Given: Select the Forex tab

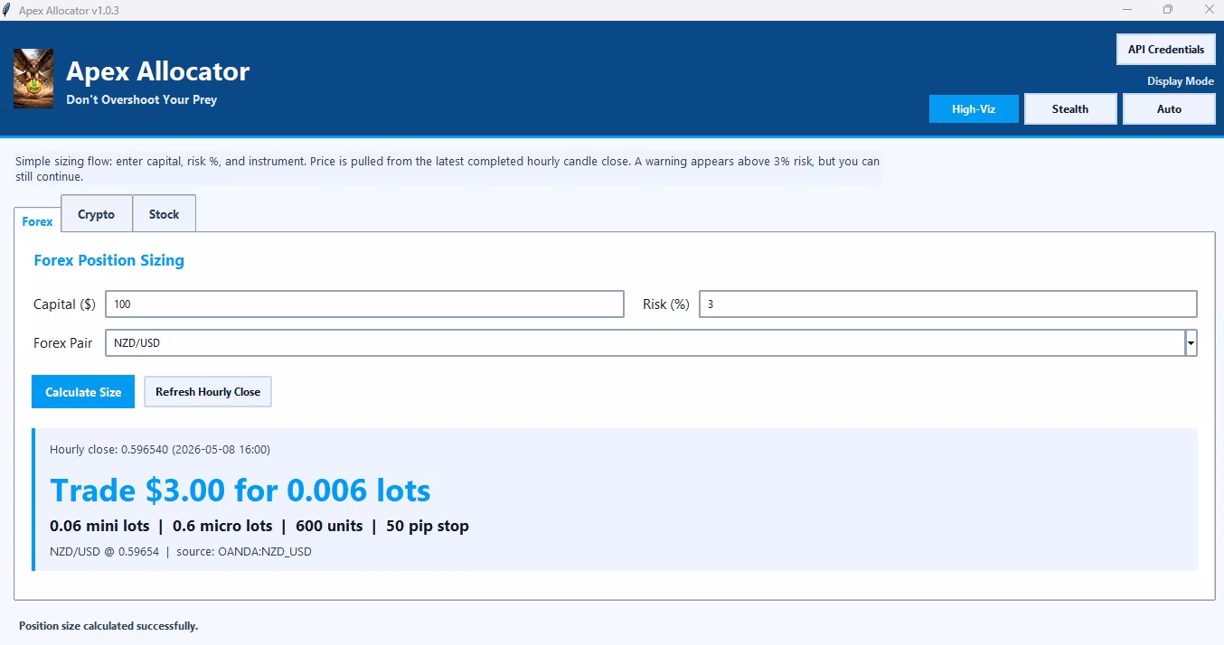Looking at the screenshot, I should point(38,221).
